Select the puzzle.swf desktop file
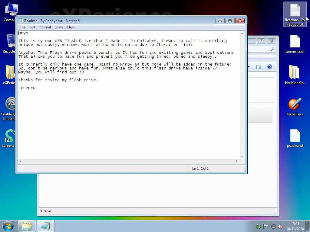This screenshot has height=232, width=310. (295, 138)
